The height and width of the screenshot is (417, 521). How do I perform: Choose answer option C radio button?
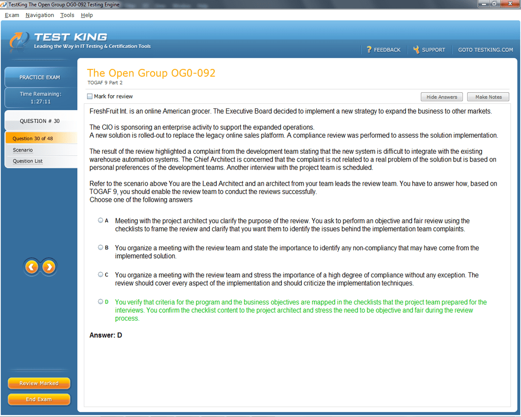101,275
